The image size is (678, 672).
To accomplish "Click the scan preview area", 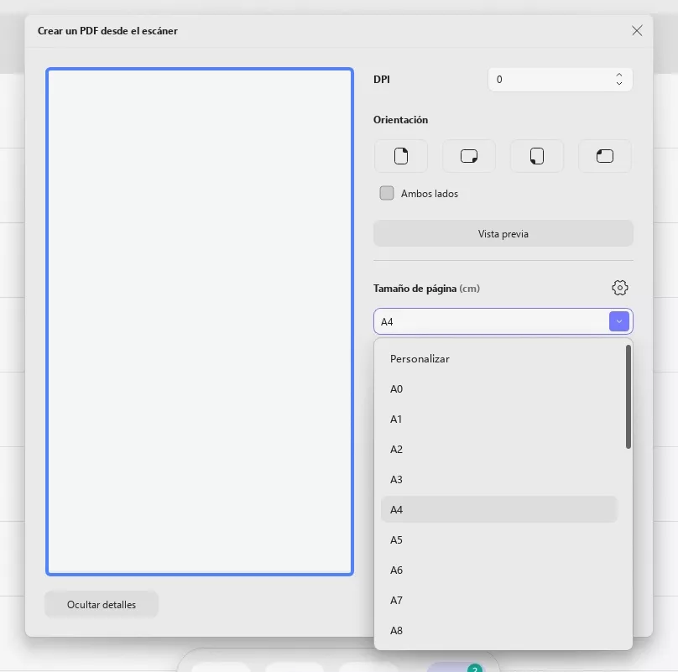I will tap(200, 321).
